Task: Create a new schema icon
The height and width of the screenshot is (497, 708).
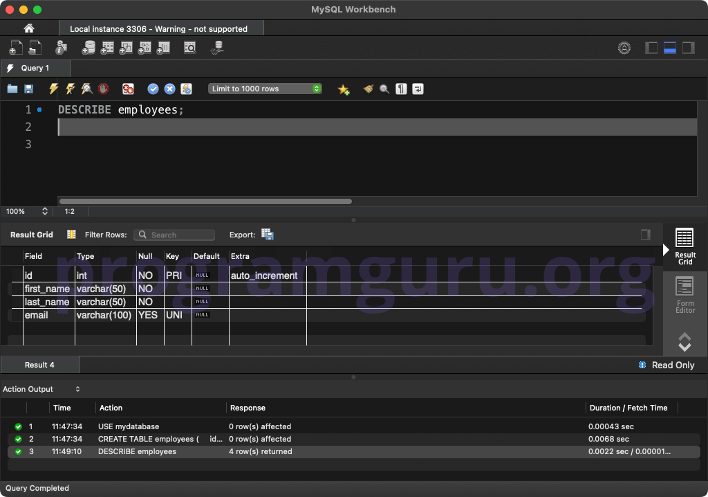Action: coord(88,48)
